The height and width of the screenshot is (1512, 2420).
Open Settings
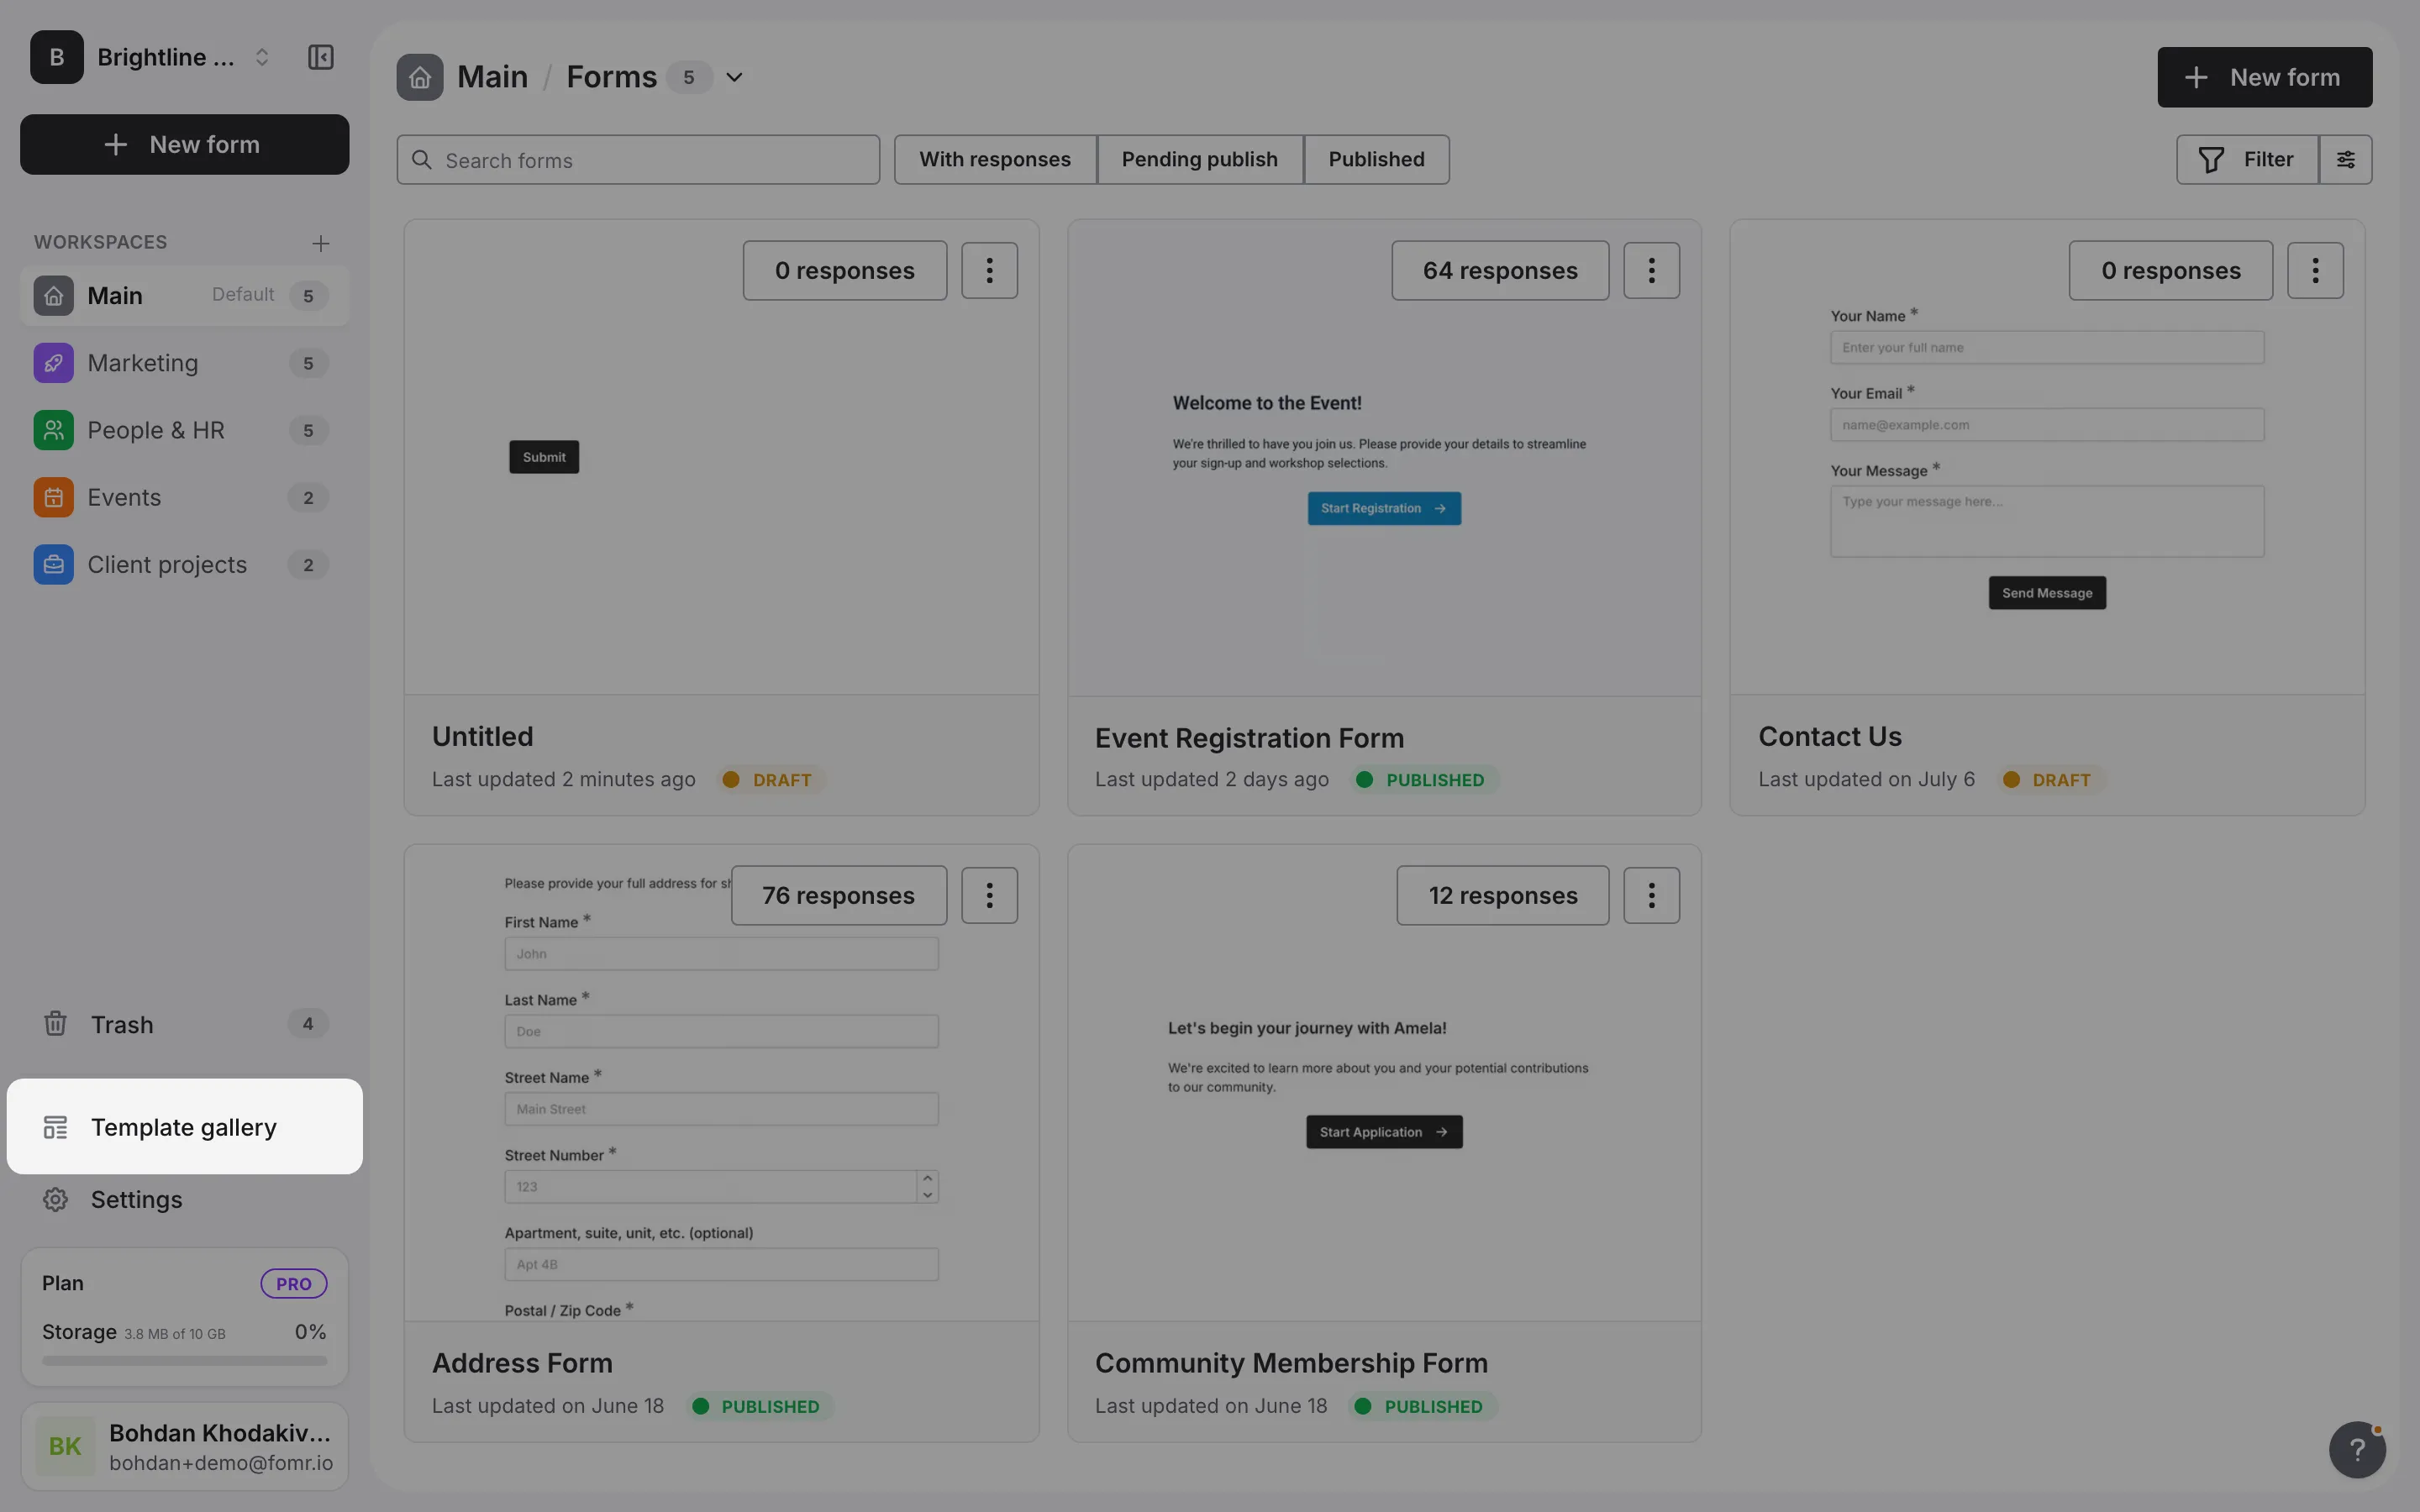click(x=185, y=1199)
